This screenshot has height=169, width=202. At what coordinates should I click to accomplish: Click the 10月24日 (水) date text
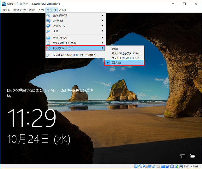click(x=39, y=139)
